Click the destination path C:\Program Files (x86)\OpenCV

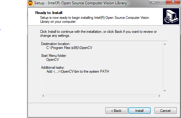[69, 48]
